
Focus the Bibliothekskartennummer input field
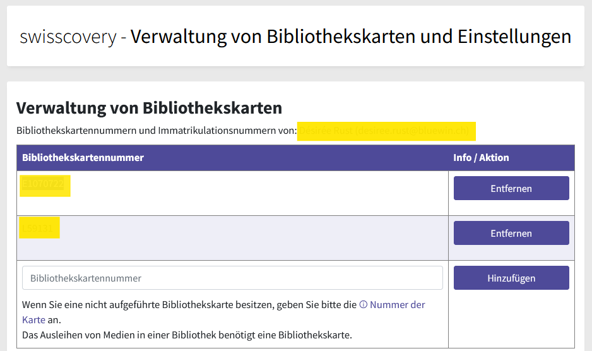[232, 278]
